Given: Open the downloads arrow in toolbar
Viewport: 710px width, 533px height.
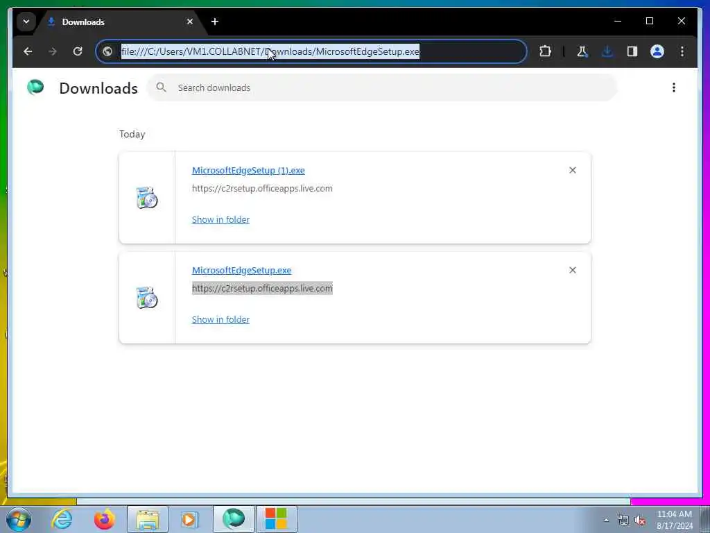Looking at the screenshot, I should click(x=607, y=51).
